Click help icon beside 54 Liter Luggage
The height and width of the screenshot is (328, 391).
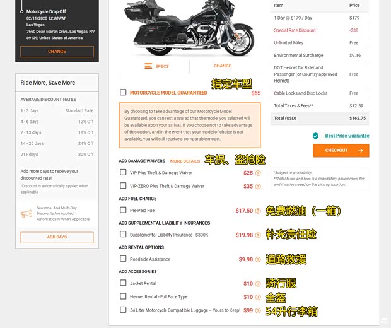(x=258, y=310)
